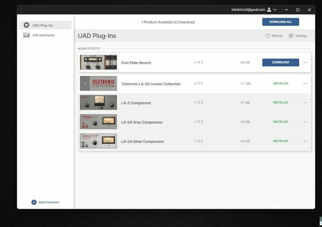
Task: Click the Volt Interfaces device icon
Action: coord(27,35)
